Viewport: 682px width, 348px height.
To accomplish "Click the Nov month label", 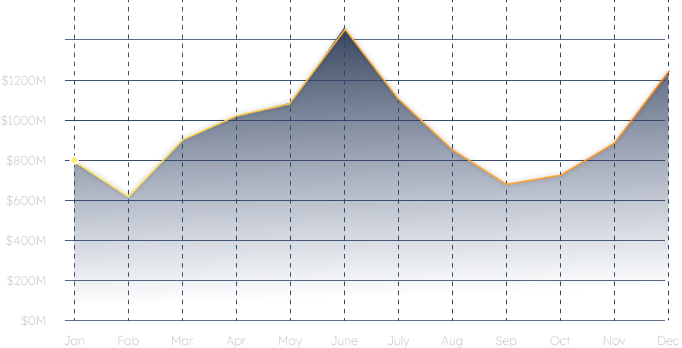I will (614, 340).
